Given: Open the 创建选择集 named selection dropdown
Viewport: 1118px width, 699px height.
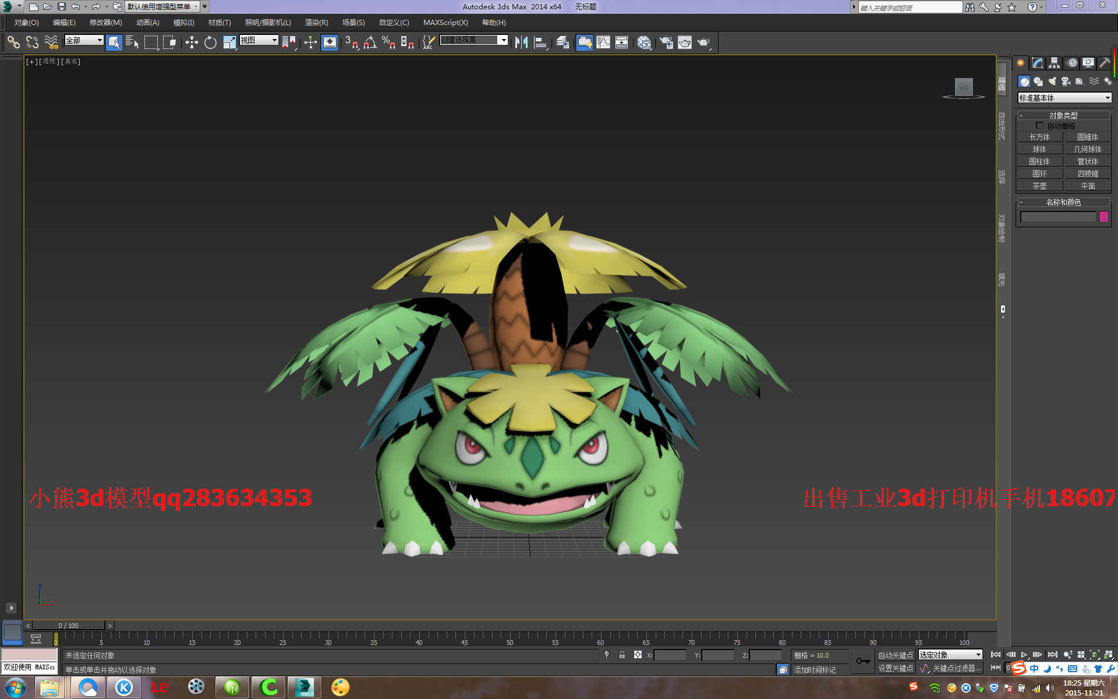Looking at the screenshot, I should pos(474,40).
